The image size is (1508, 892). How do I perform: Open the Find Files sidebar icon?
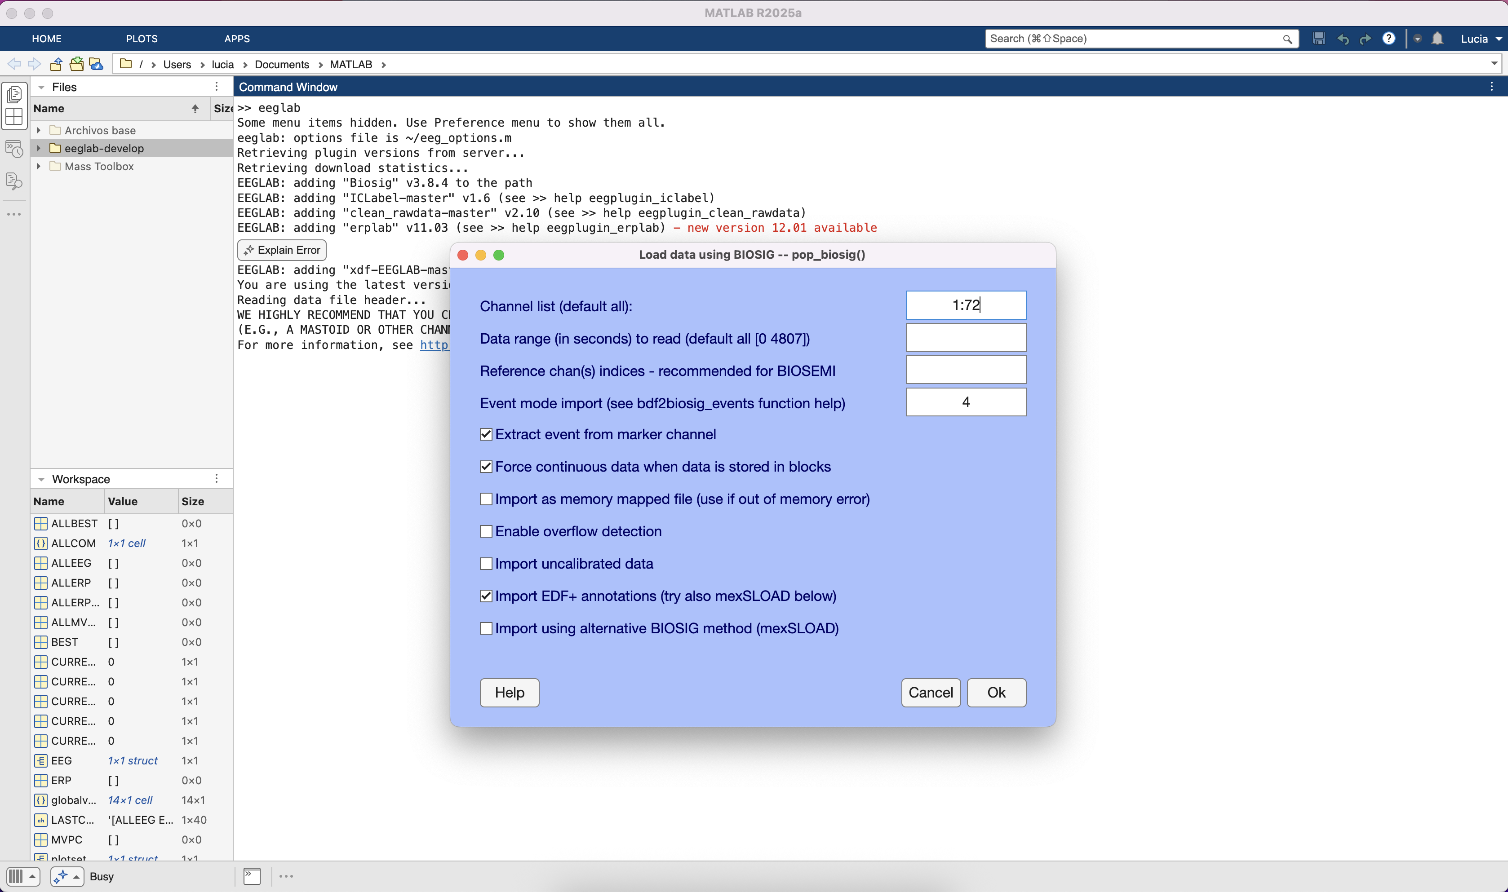14,181
